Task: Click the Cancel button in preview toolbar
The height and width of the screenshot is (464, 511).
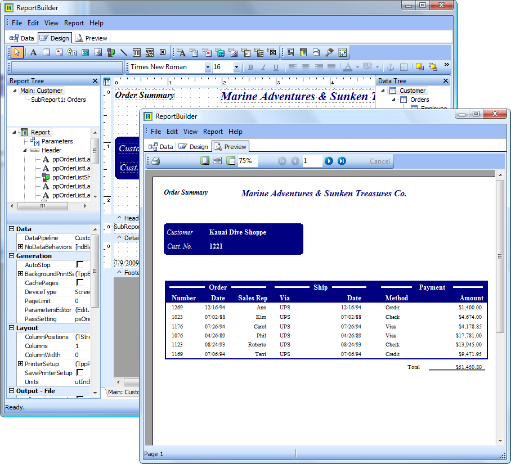Action: pos(380,161)
